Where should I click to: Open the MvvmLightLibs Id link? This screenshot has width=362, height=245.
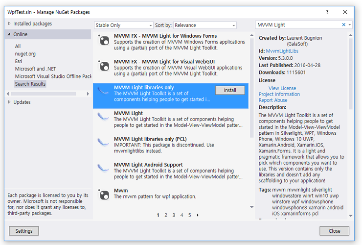[x=282, y=51]
